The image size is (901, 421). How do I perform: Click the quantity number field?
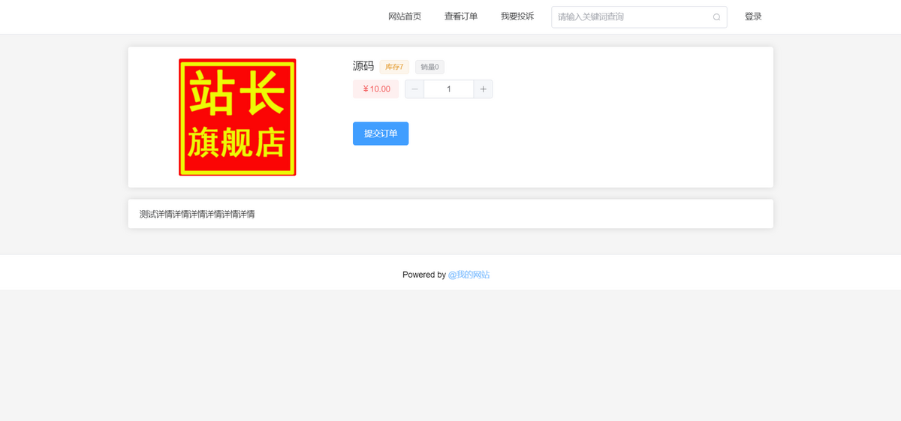pos(449,89)
